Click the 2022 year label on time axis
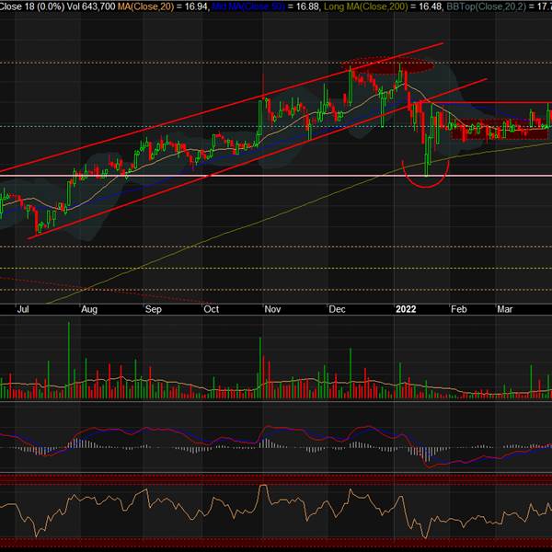This screenshot has height=552, width=552. point(408,310)
